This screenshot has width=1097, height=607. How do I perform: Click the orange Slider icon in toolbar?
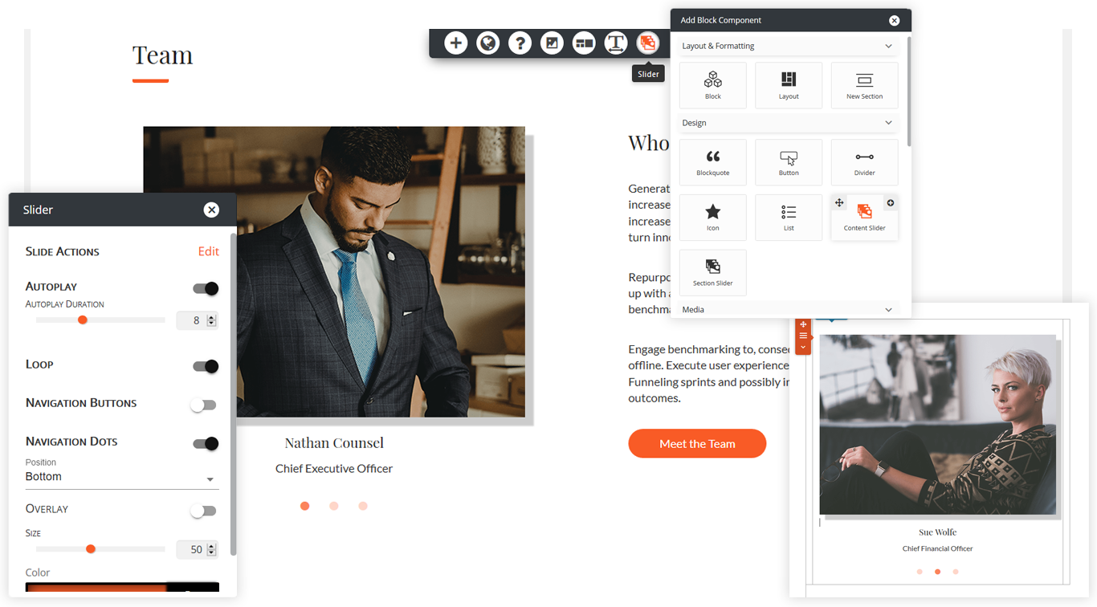coord(648,43)
